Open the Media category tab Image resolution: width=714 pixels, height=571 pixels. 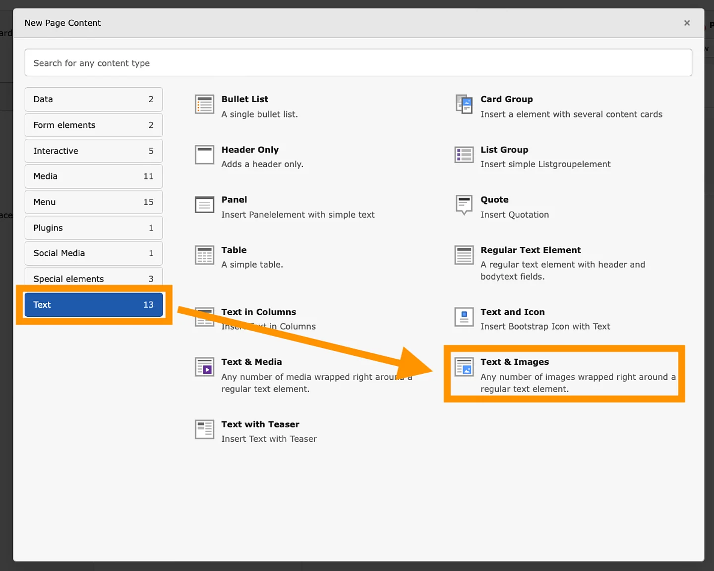(93, 176)
